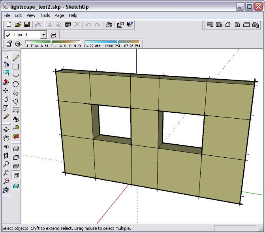Activate the yellow Protractor tool
265x233 pixels.
(x=16, y=136)
